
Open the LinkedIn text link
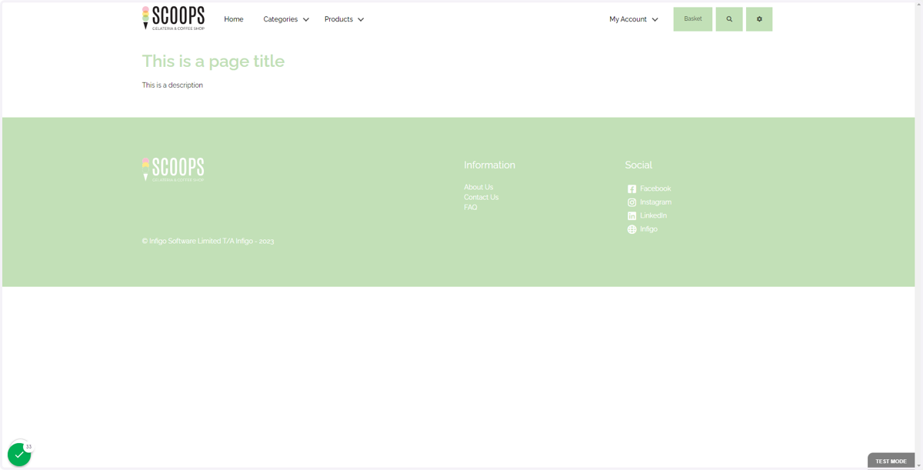point(653,215)
